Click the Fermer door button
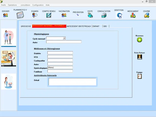 [x=139, y=76]
